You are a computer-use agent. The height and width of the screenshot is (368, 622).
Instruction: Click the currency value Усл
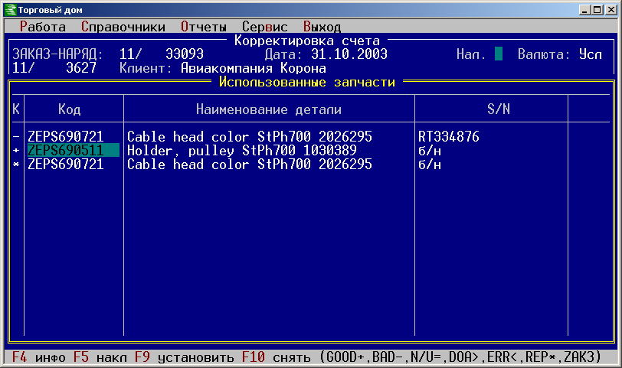click(591, 54)
